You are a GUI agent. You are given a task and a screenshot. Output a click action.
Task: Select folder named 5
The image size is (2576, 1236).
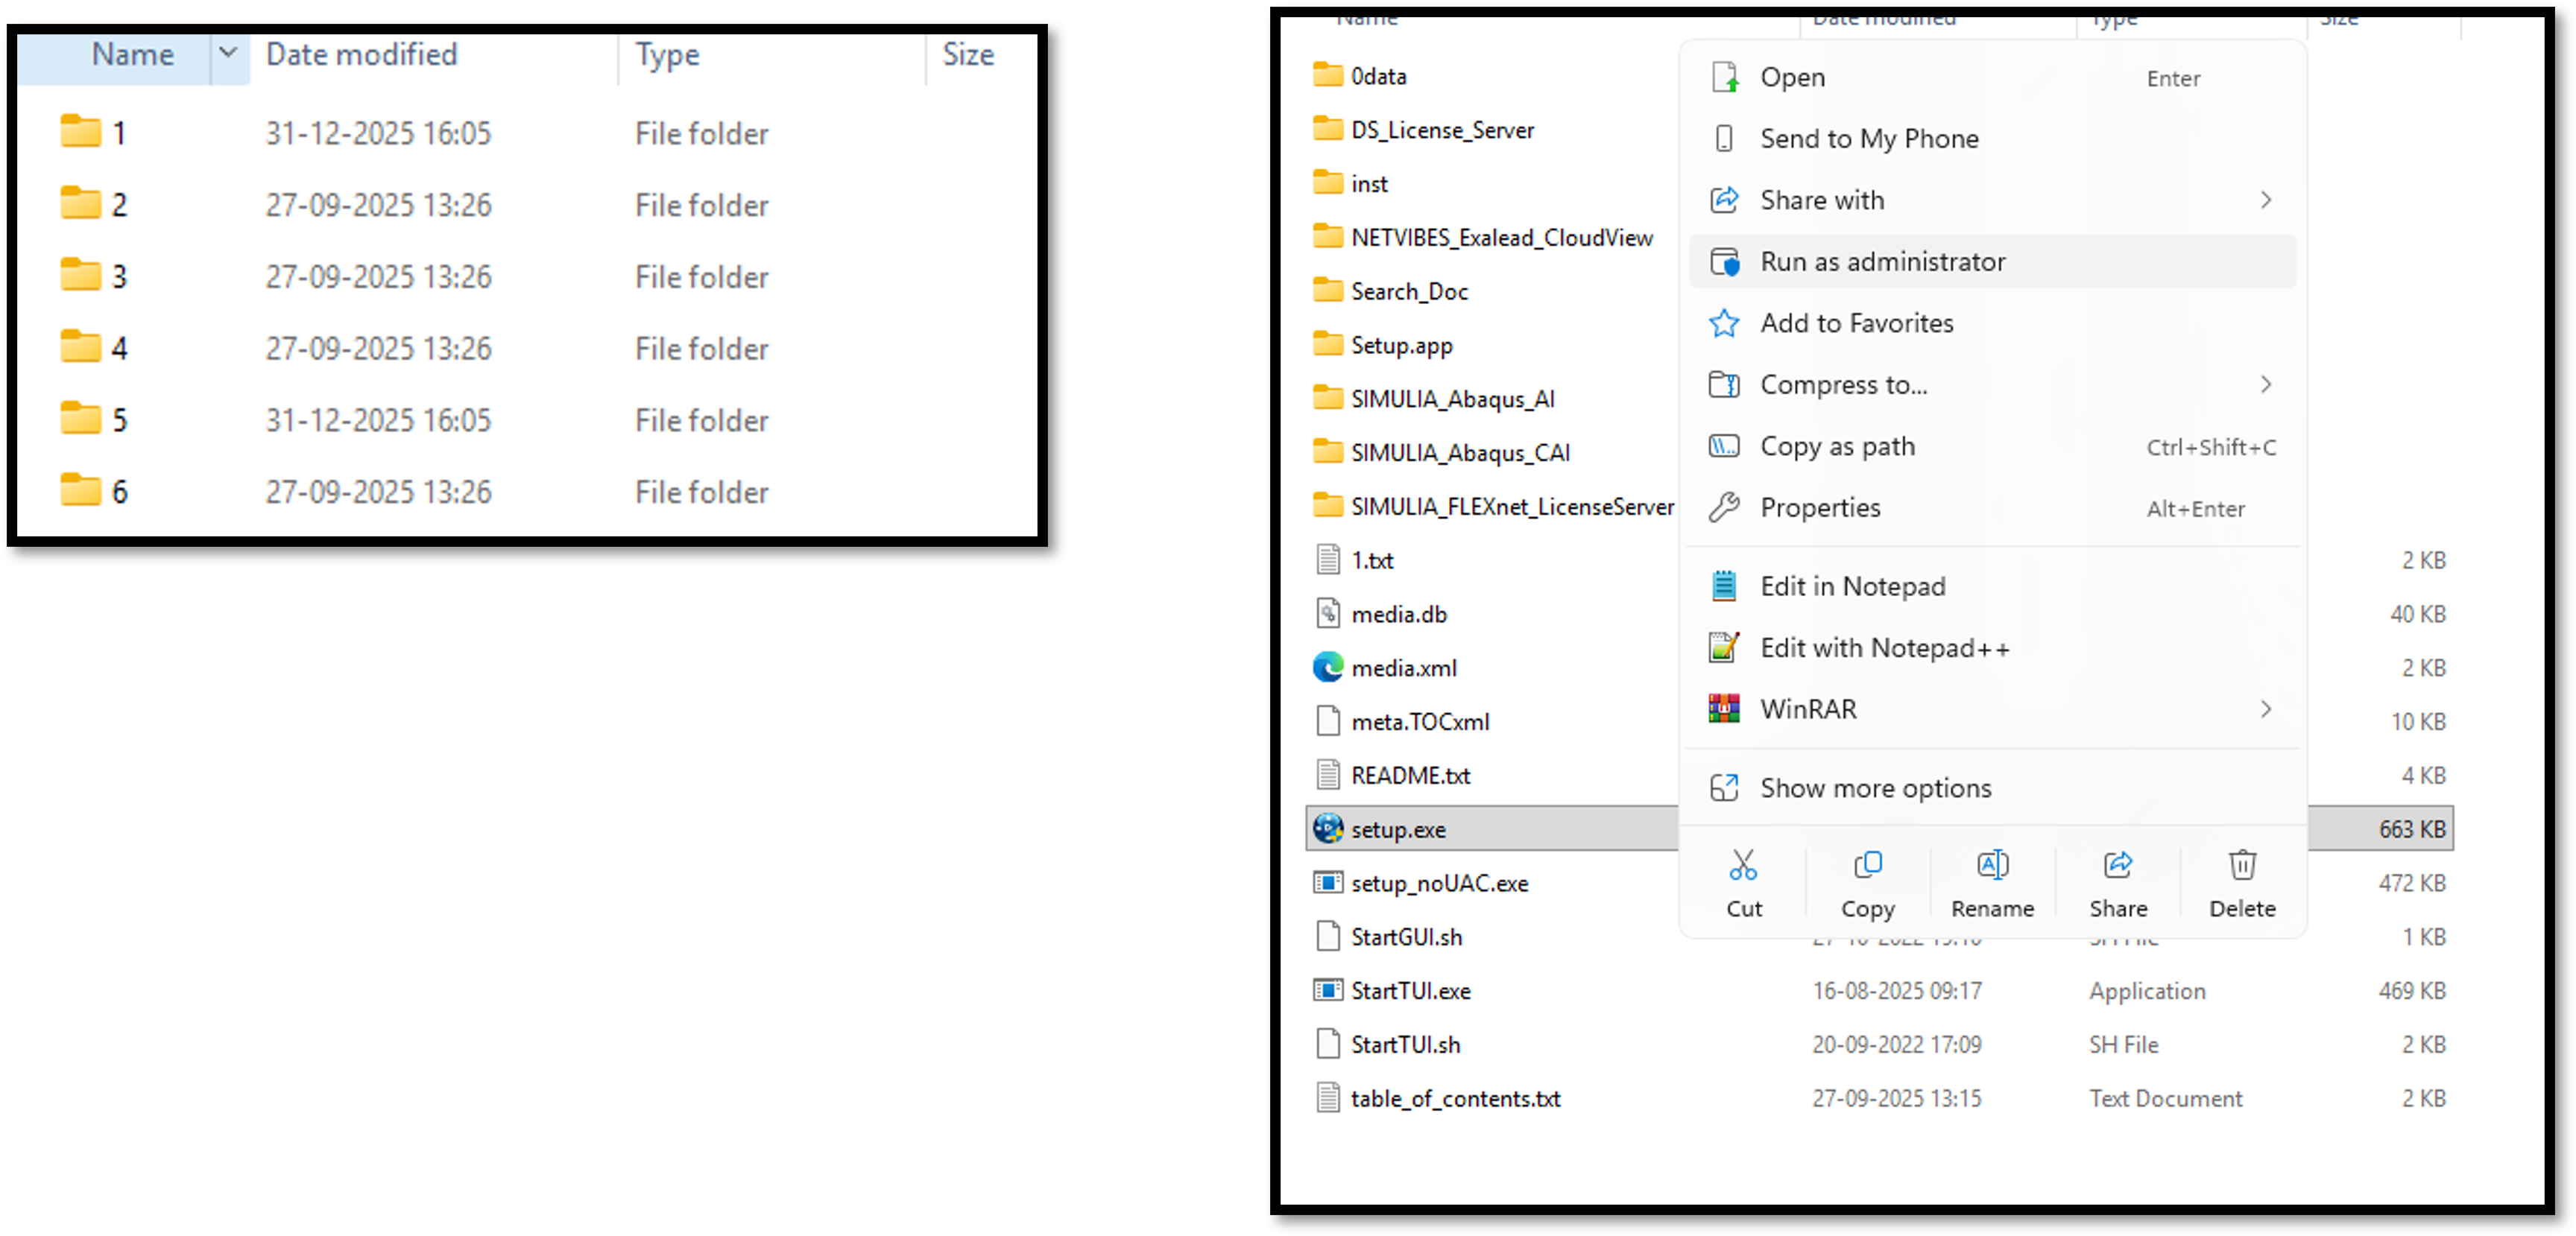pos(119,419)
